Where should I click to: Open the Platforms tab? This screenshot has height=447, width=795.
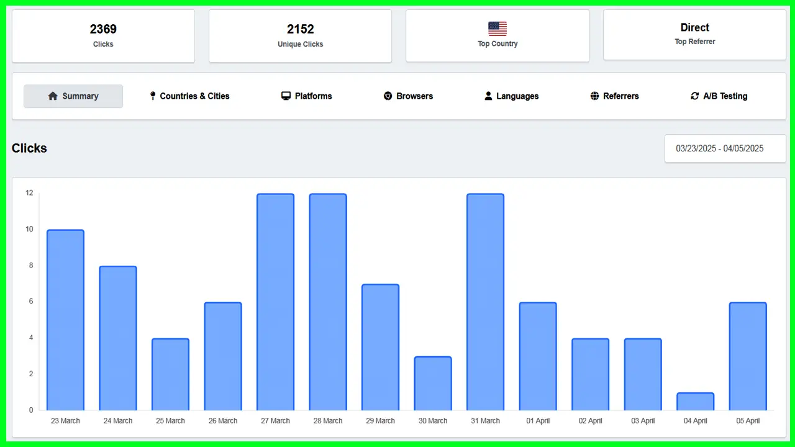[x=313, y=96]
